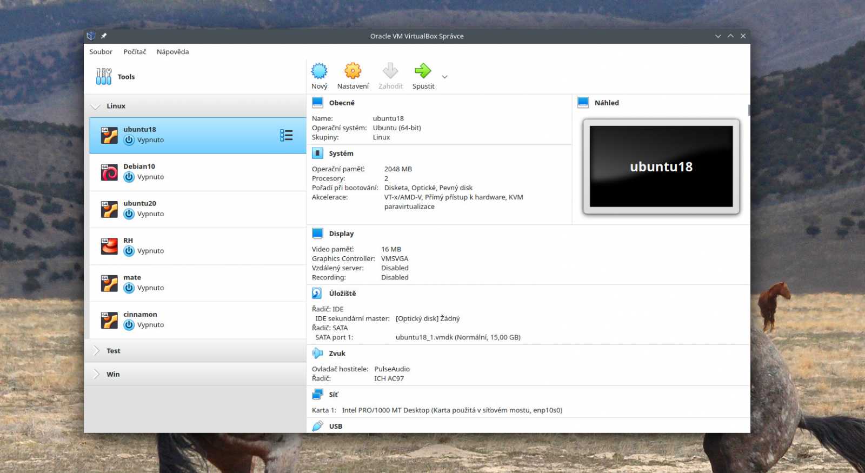
Task: Select ubuntu20 machine icon
Action: tap(109, 209)
